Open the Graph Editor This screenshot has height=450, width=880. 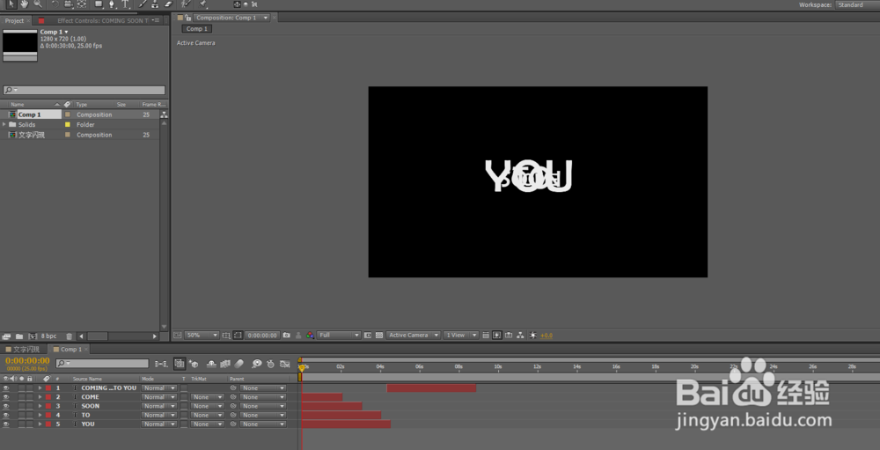pyautogui.click(x=284, y=364)
